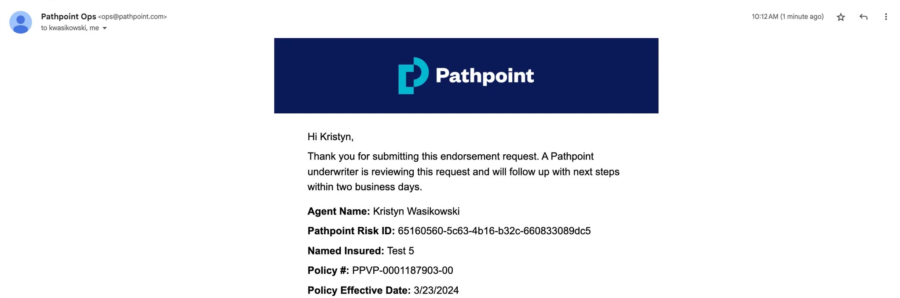Image resolution: width=900 pixels, height=298 pixels.
Task: Click the agent name Kristyn Wasikowski
Action: click(416, 211)
